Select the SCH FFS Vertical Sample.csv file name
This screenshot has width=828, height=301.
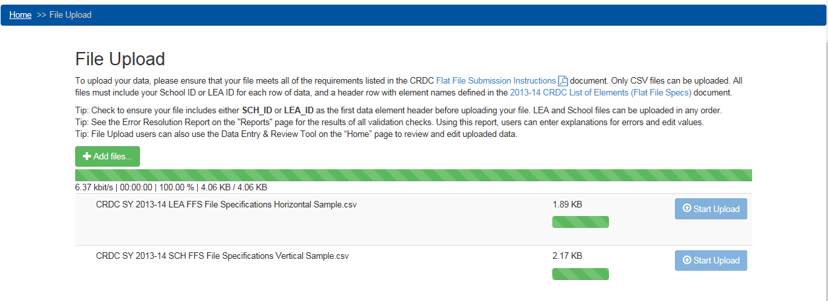(x=222, y=256)
